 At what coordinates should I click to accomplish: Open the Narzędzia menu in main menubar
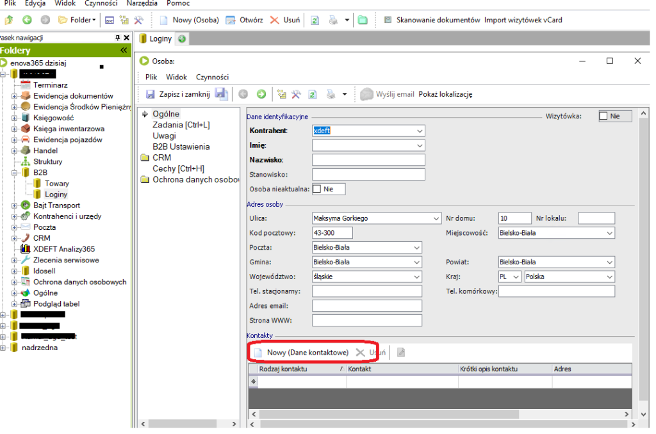[x=142, y=3]
